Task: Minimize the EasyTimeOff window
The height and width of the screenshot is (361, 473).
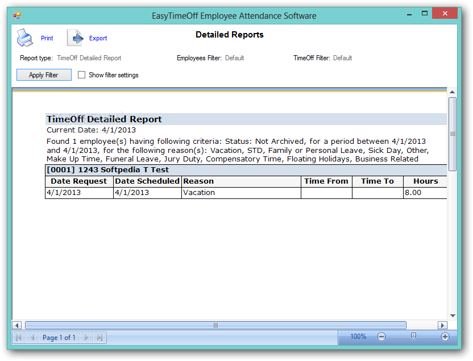Action: coord(409,14)
